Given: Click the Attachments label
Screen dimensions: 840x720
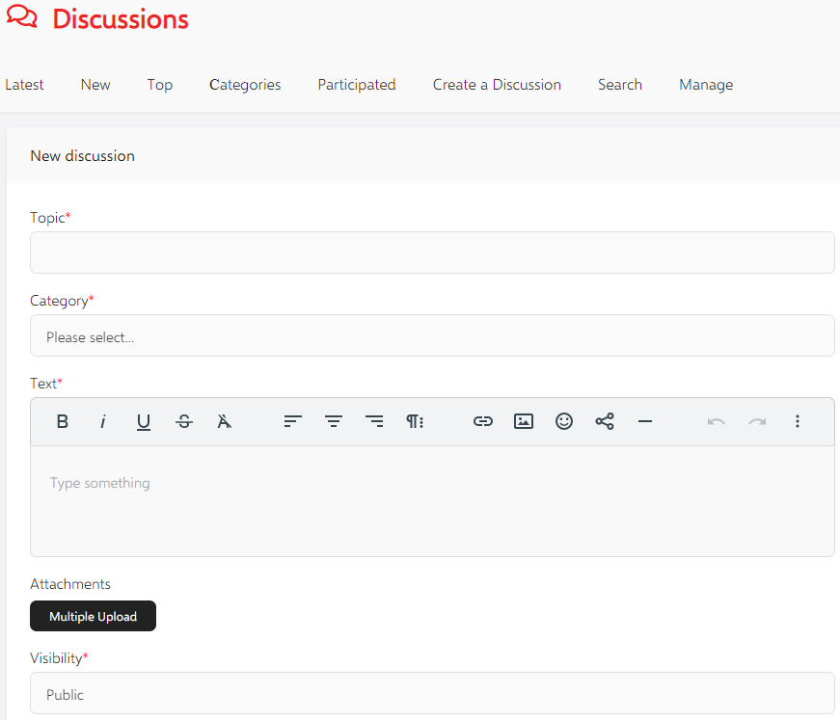Looking at the screenshot, I should 70,584.
